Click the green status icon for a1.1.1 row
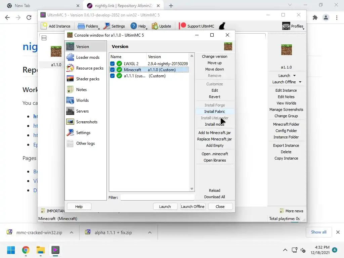Viewport: 344px width, 258px height. (x=119, y=76)
